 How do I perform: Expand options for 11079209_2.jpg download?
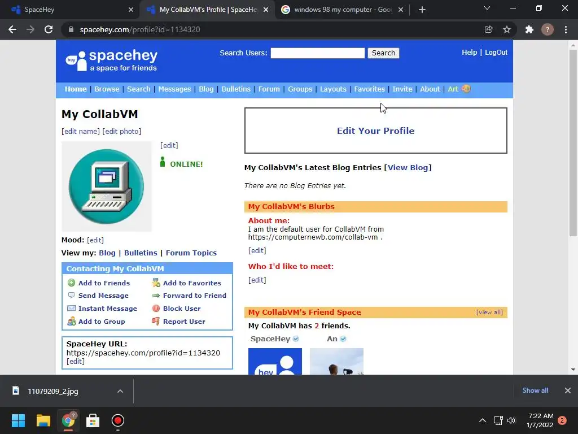pos(120,391)
